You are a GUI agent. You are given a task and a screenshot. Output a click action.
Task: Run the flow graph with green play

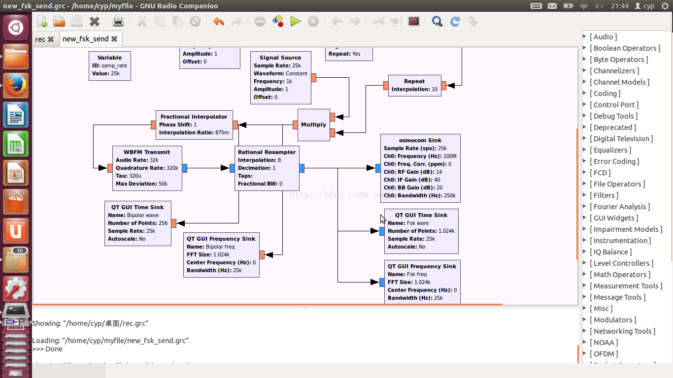coord(296,21)
